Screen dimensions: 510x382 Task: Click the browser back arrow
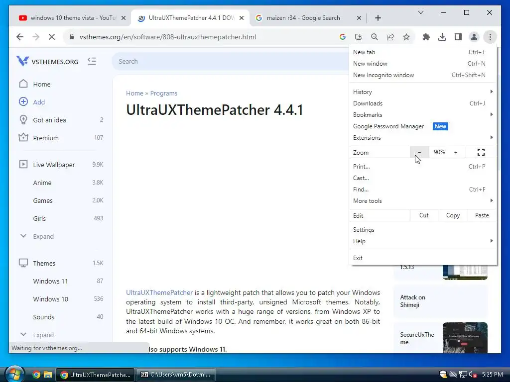(20, 37)
